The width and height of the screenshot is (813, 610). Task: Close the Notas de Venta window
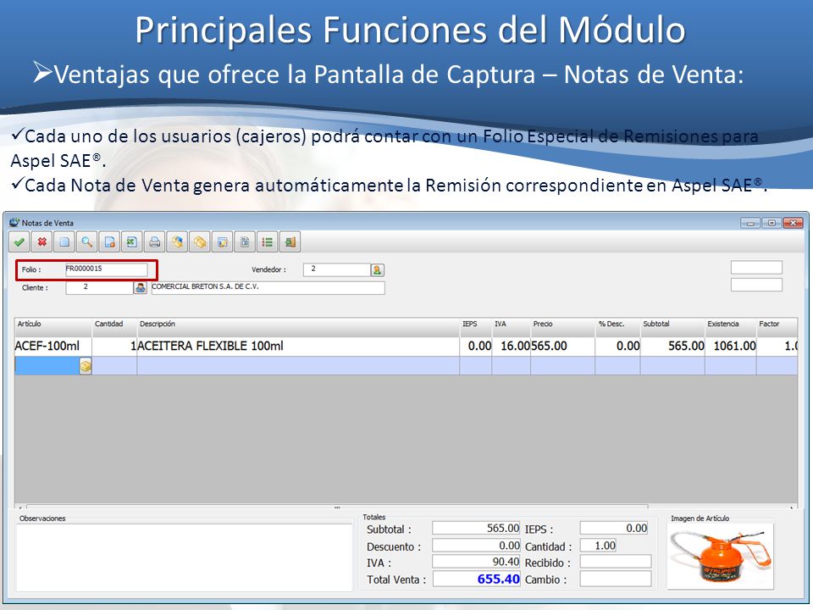point(794,223)
